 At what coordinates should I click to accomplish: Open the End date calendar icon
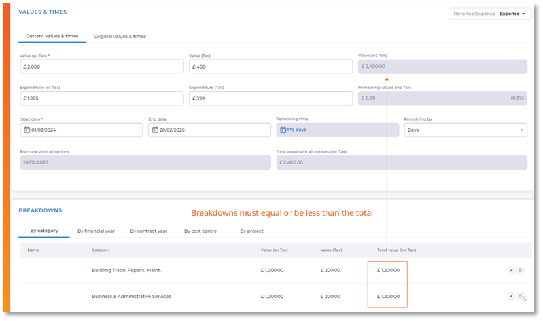[155, 130]
